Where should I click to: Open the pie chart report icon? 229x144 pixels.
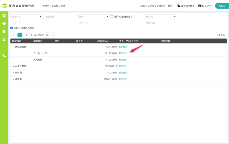(4, 31)
